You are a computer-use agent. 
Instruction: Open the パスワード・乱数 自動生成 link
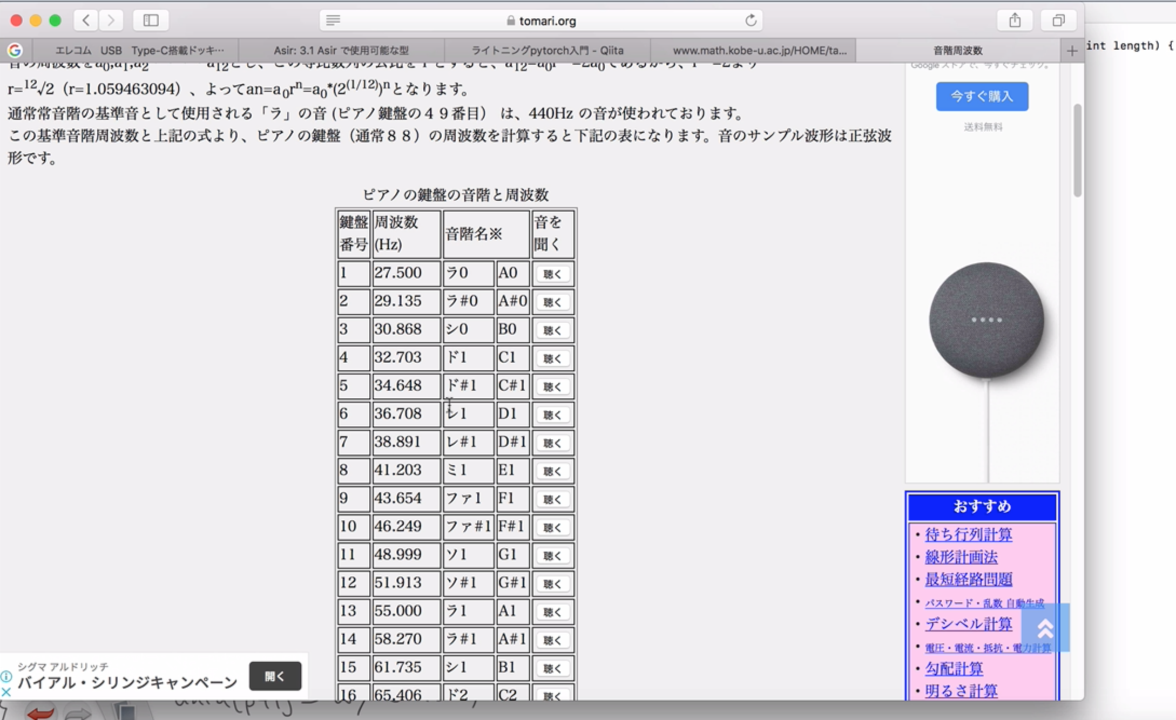[984, 603]
